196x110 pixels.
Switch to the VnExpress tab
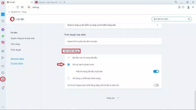pyautogui.click(x=48, y=2)
